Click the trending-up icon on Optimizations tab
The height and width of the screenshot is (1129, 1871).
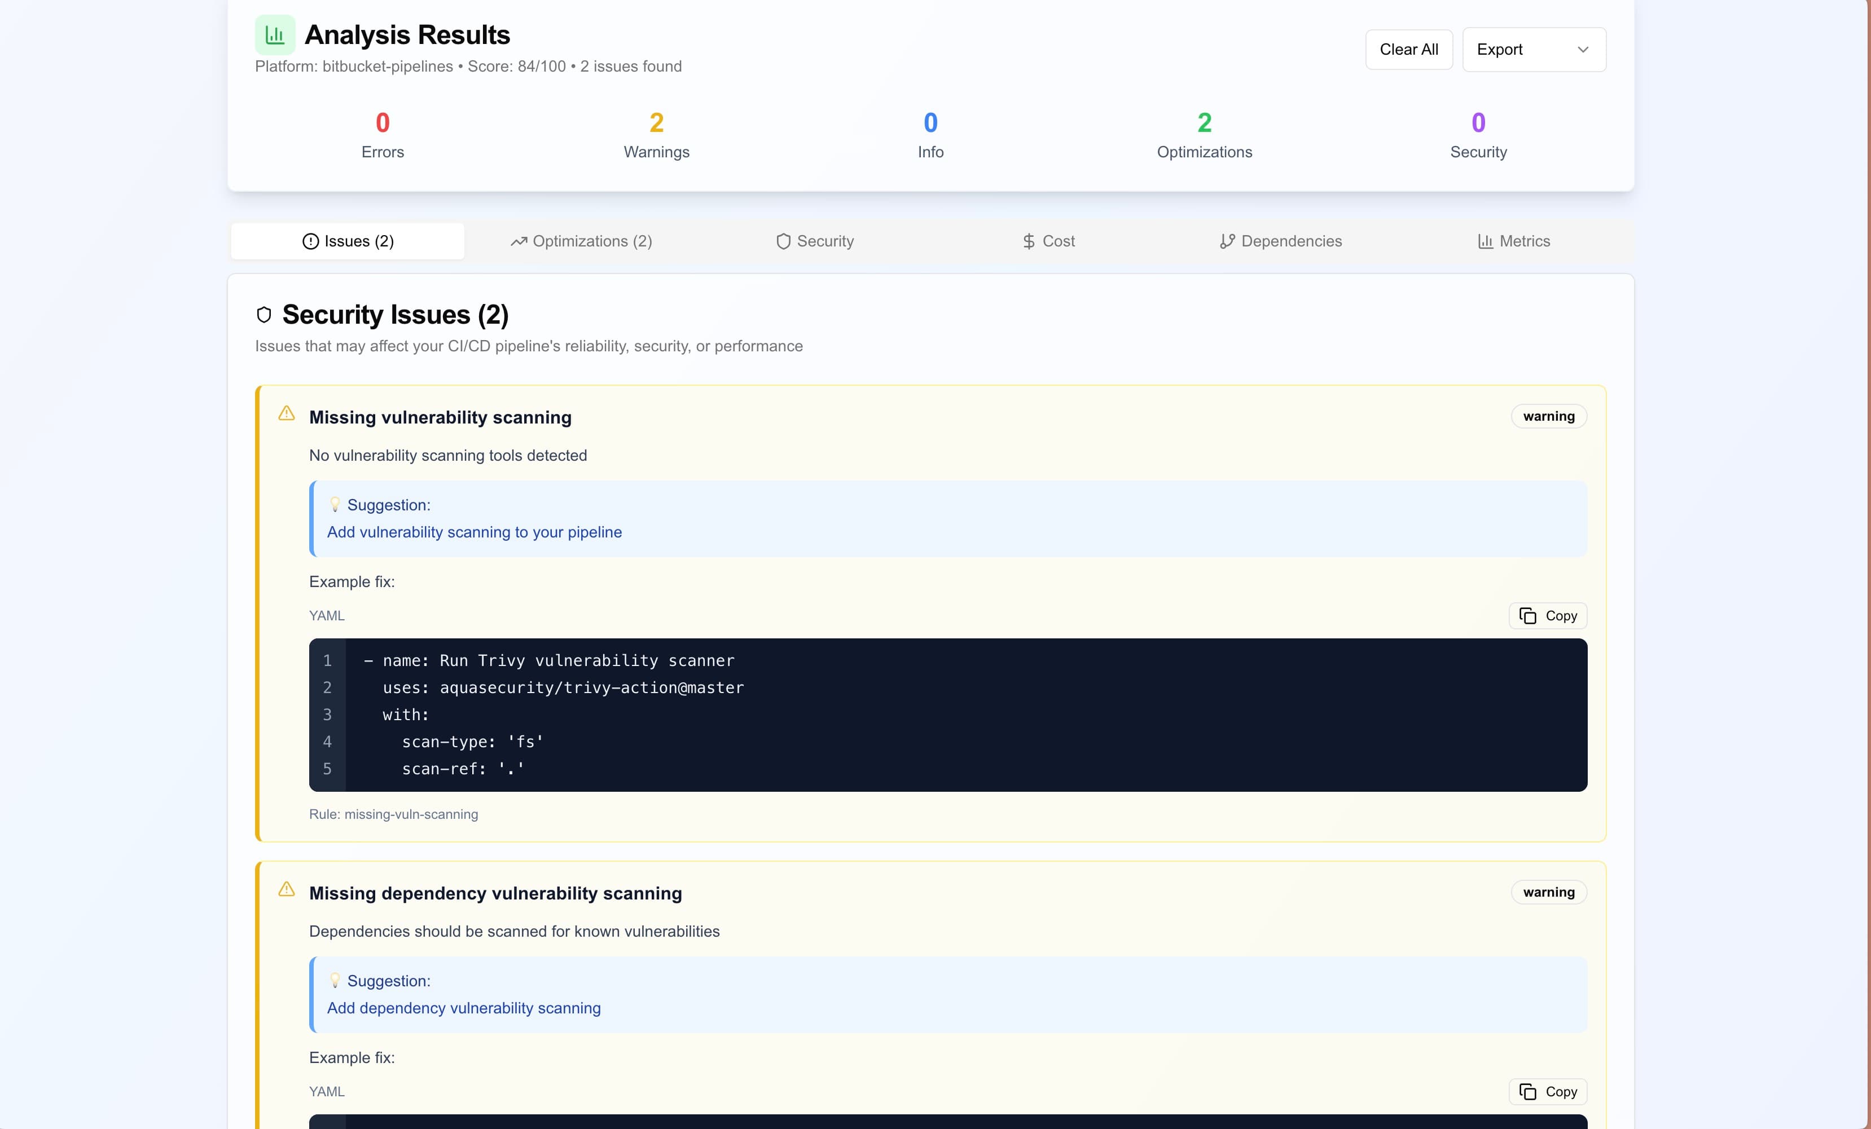pyautogui.click(x=520, y=241)
